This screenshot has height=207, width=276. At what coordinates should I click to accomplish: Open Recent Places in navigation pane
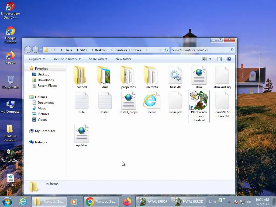click(x=47, y=85)
